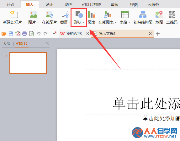Click the print icon

click(24, 34)
